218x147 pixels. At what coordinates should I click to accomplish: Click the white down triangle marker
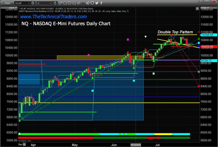tap(146, 37)
